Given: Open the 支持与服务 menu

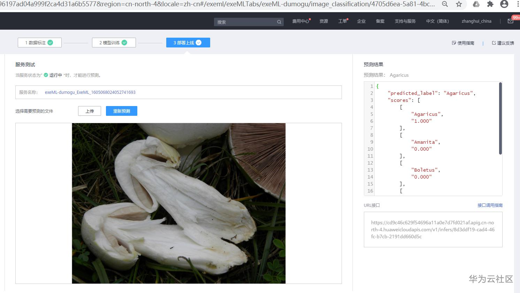Looking at the screenshot, I should pyautogui.click(x=405, y=21).
